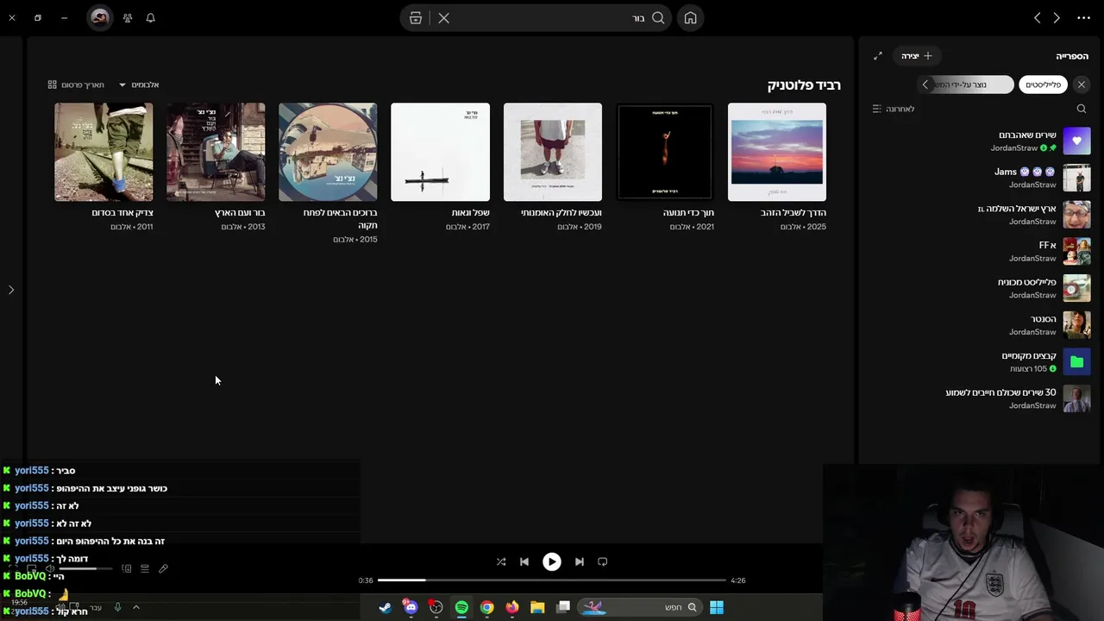Image resolution: width=1104 pixels, height=621 pixels.
Task: Expand the collapsed left side panel arrow
Action: [x=11, y=290]
